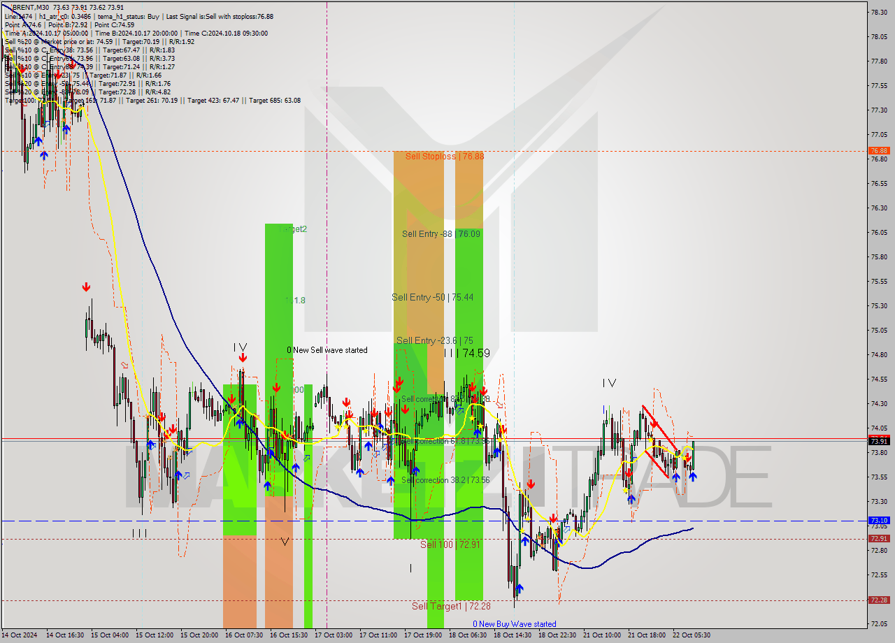Click the 'Sell 100 | 72.91' label
Screen dimensions: 895x643
[x=449, y=544]
